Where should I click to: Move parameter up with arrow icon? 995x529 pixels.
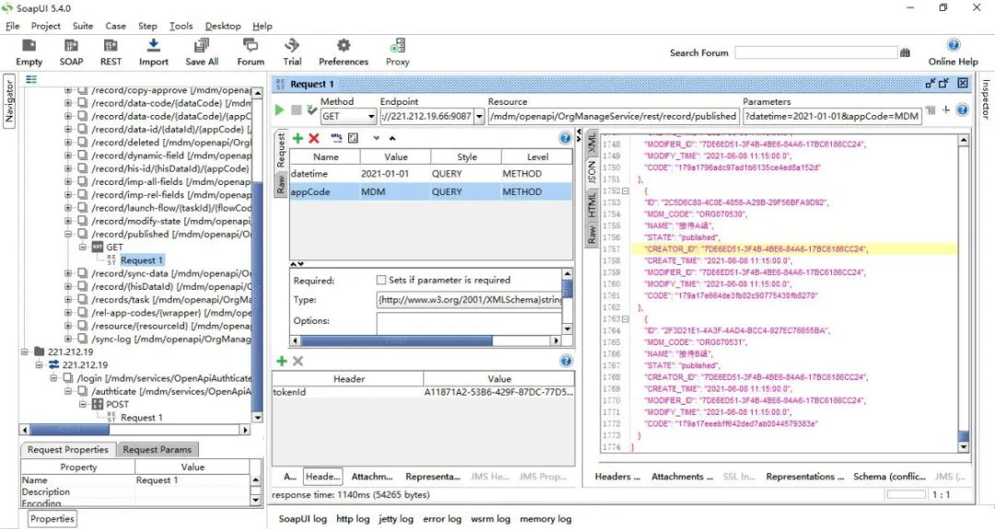pyautogui.click(x=392, y=138)
